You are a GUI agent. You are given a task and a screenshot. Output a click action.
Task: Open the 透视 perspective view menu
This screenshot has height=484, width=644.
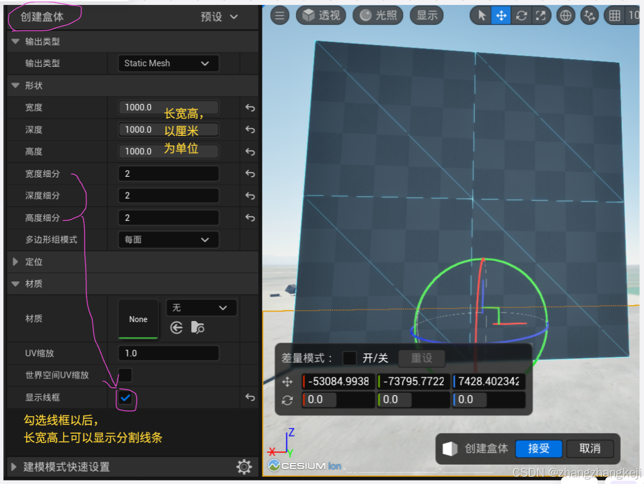pos(321,15)
